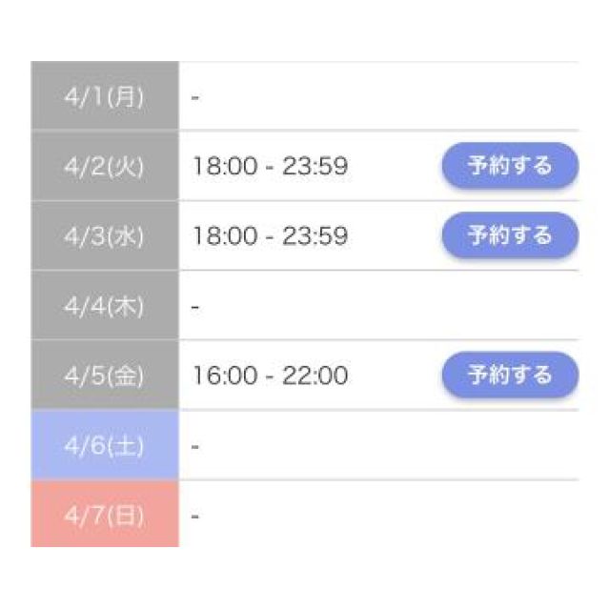The image size is (610, 610).
Task: Choose the 4/5(金) date cell
Action: (105, 376)
